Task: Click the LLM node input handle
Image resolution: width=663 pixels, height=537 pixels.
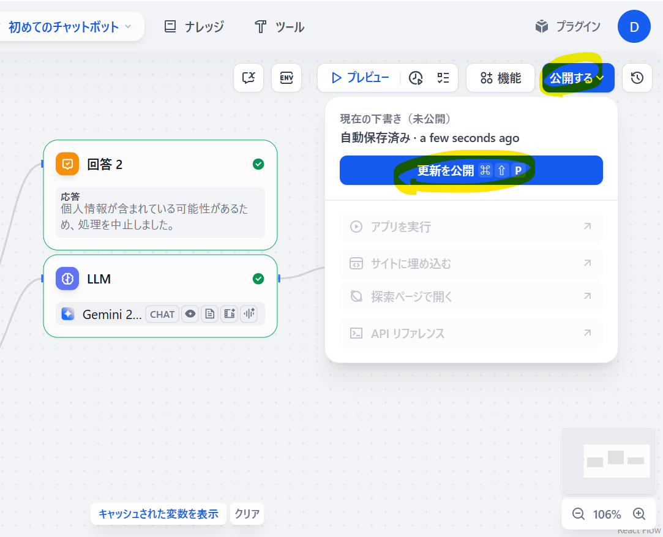Action: click(x=42, y=278)
